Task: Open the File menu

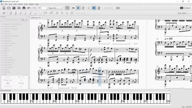Action: pyautogui.click(x=2, y=4)
